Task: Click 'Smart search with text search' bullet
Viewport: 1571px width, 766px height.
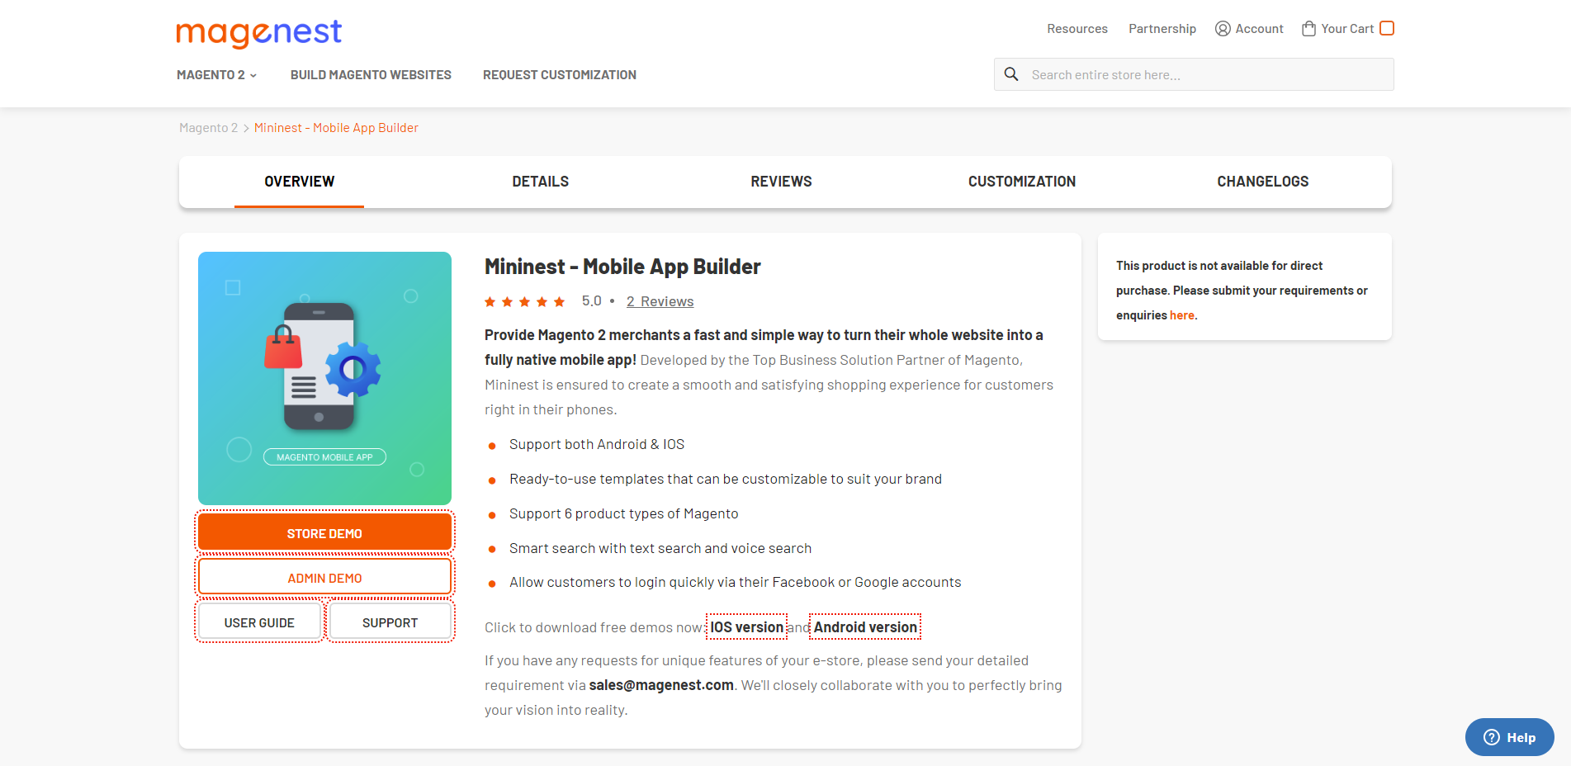Action: click(660, 548)
